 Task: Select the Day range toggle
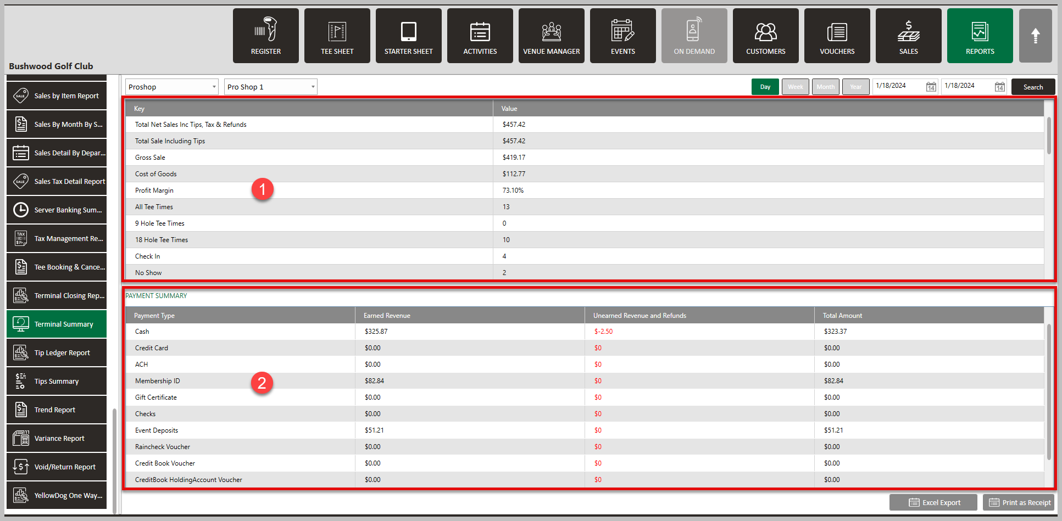[765, 87]
